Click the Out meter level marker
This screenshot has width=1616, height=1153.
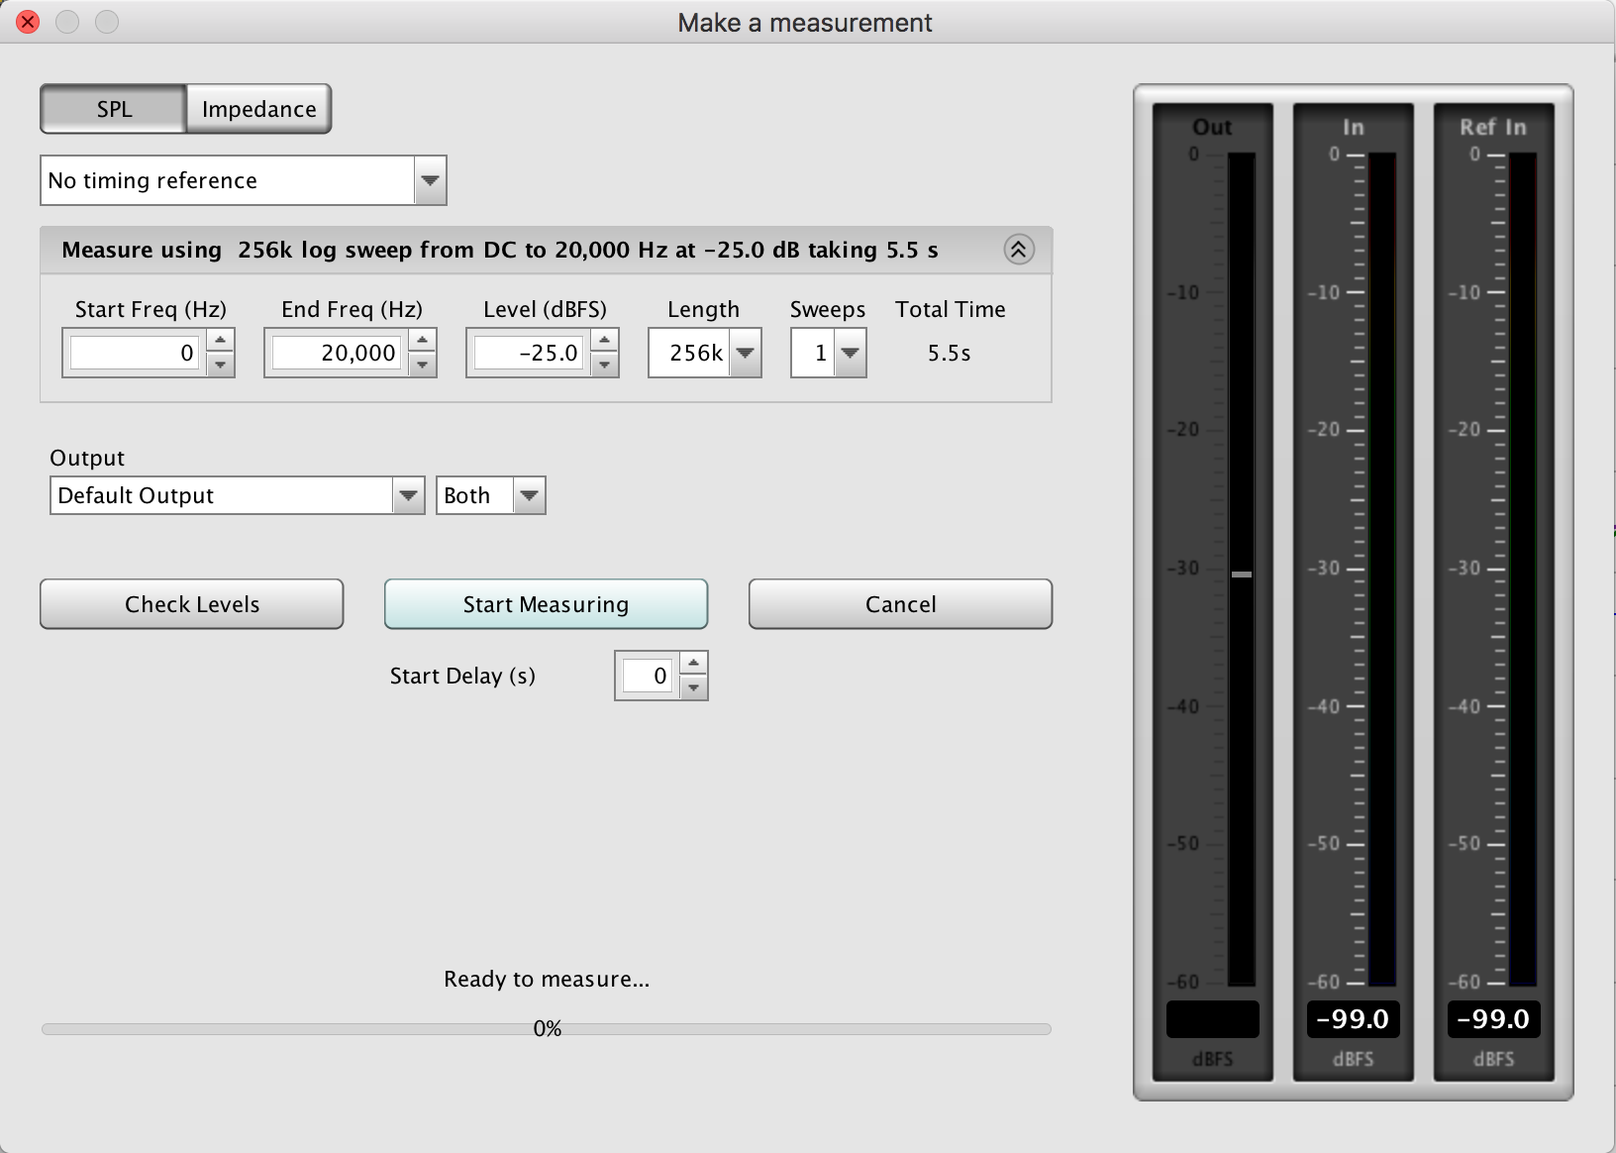click(x=1241, y=575)
